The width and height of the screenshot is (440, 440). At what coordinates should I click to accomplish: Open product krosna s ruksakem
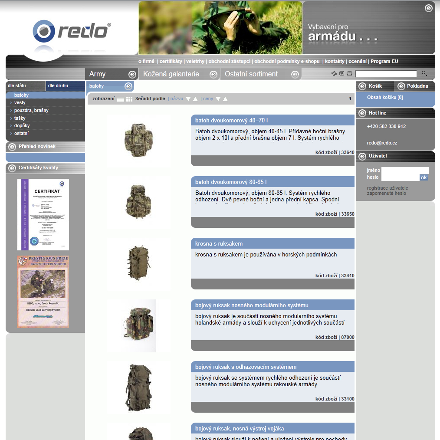(x=219, y=243)
